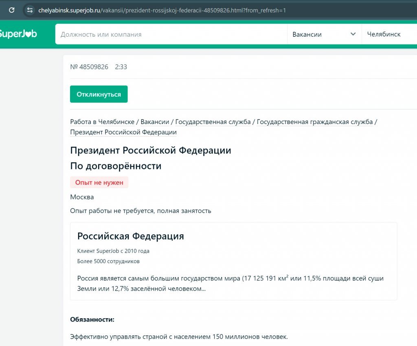The image size is (417, 346).
Task: Click the location text 'Москва'
Action: click(82, 197)
